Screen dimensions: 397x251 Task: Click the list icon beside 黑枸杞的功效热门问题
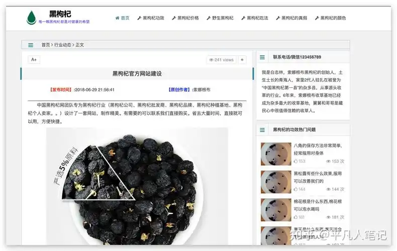pos(262,130)
